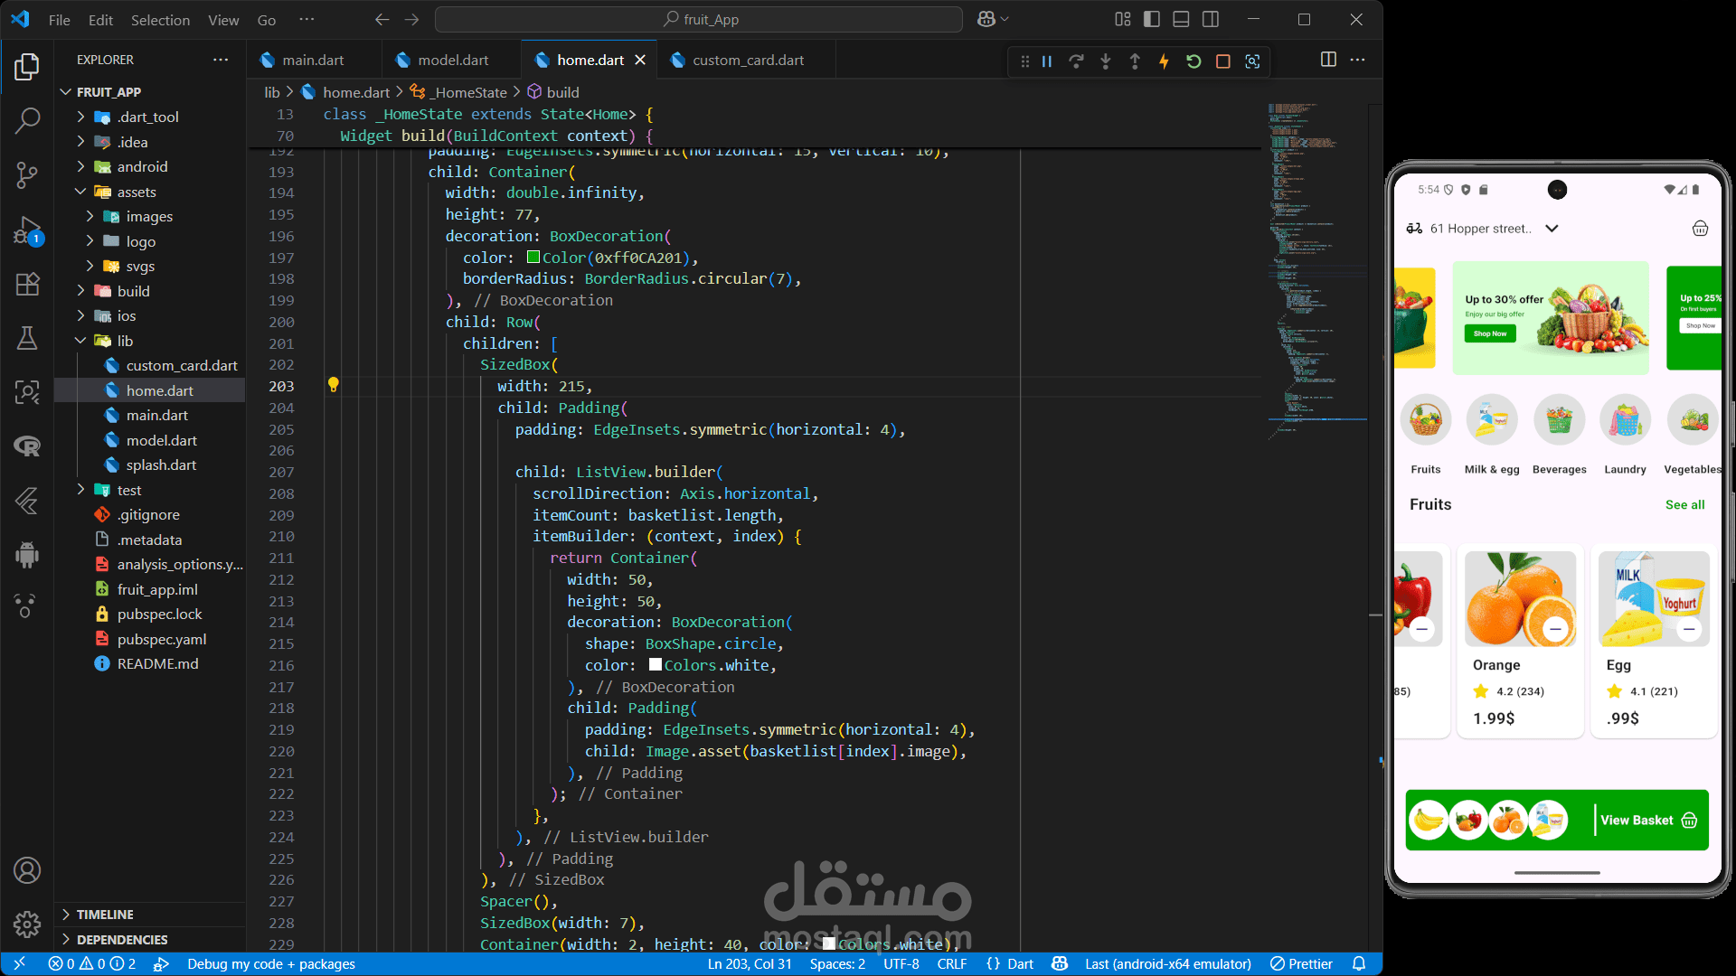The image size is (1736, 976).
Task: Click Debug my code + packages status
Action: [270, 964]
